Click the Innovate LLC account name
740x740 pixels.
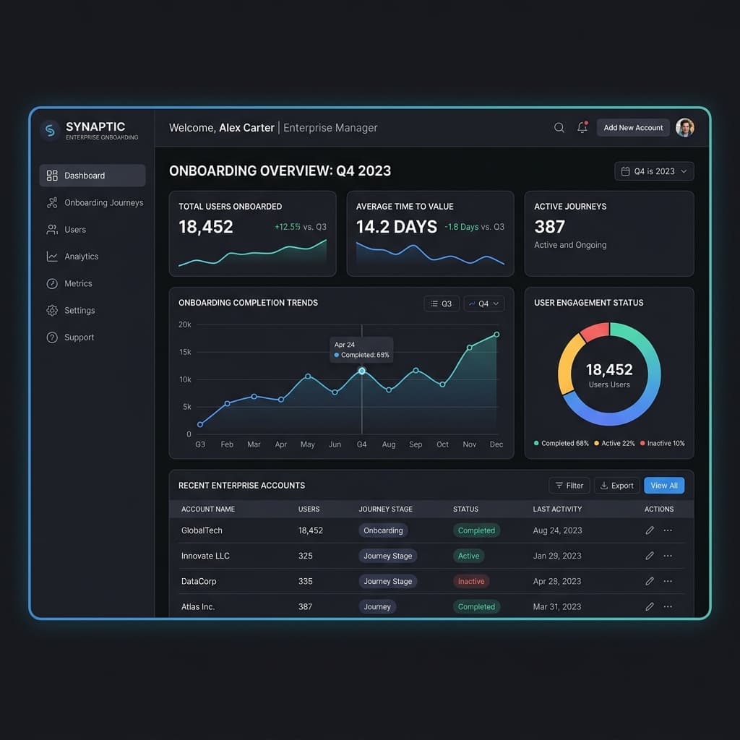click(x=205, y=556)
